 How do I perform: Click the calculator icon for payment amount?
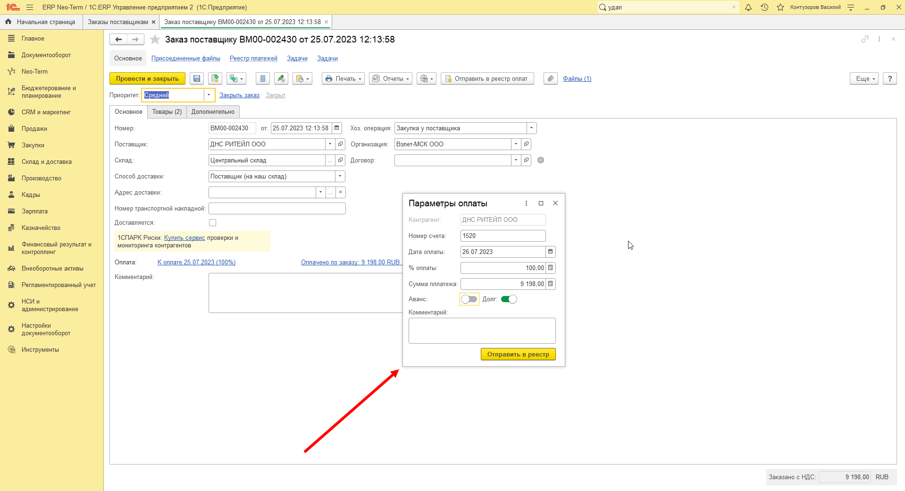[x=551, y=284]
